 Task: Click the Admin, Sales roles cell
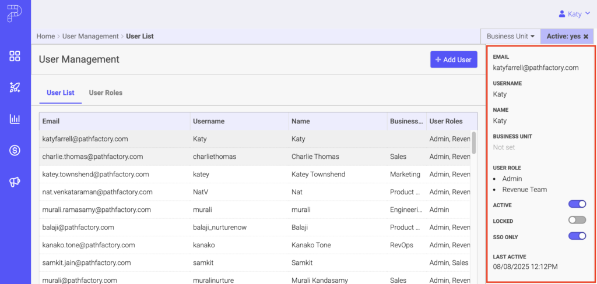pos(449,262)
